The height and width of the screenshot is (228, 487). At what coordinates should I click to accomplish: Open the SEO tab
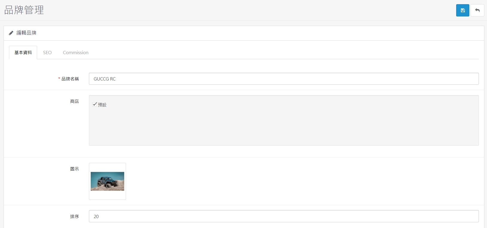[47, 52]
